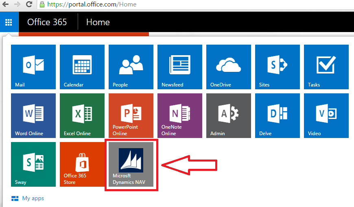Launch Word Online
Image resolution: width=354 pixels, height=207 pixels.
(x=33, y=116)
